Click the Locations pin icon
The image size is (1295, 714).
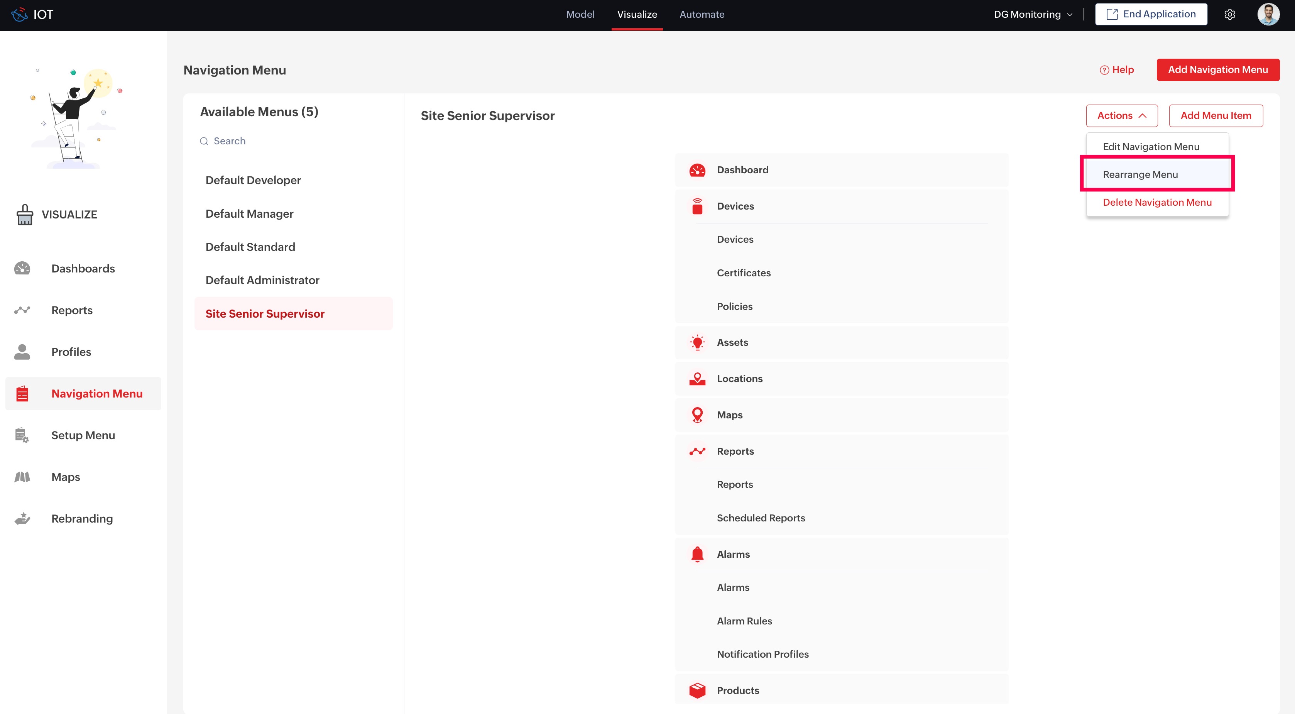click(x=697, y=379)
